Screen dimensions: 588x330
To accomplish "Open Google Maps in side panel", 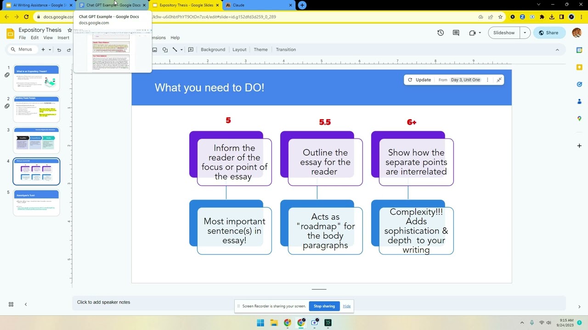I will tap(579, 119).
